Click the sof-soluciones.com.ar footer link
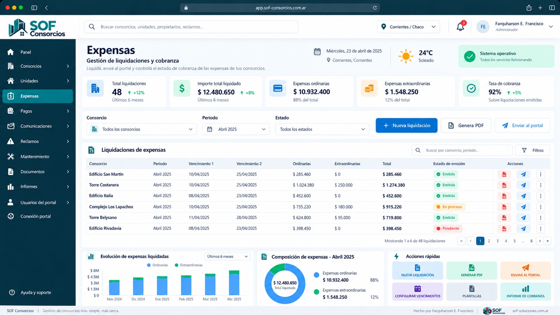 (x=530, y=311)
